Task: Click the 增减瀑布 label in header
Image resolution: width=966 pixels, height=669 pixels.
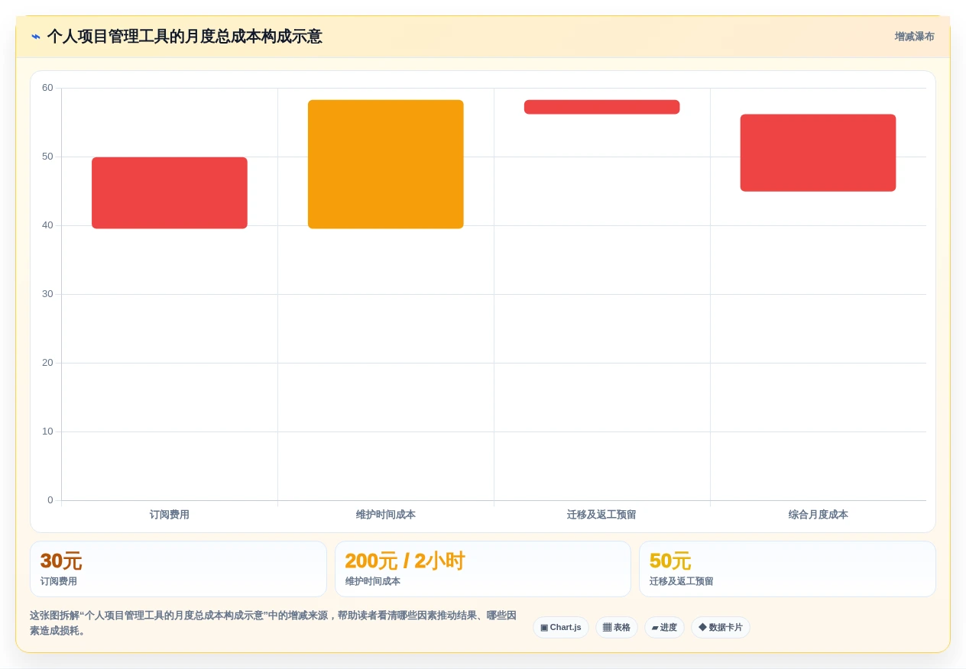Action: pos(914,37)
